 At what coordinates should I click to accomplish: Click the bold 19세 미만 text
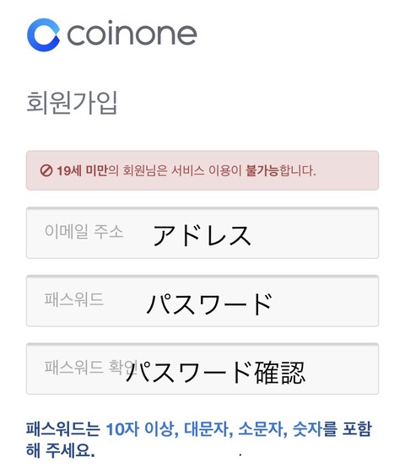pos(82,171)
